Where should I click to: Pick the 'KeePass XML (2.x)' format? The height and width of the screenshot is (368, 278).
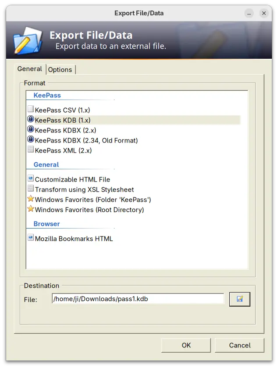63,150
